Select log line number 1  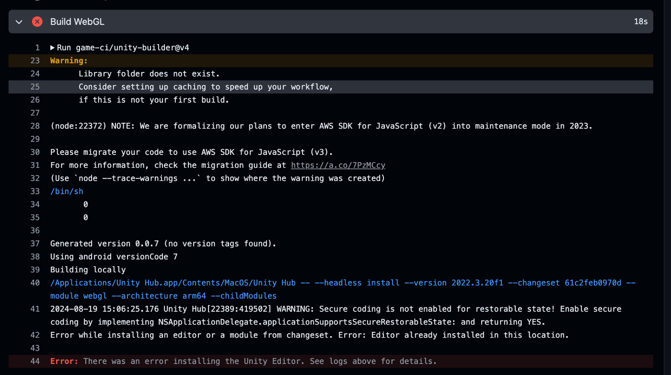pos(37,47)
